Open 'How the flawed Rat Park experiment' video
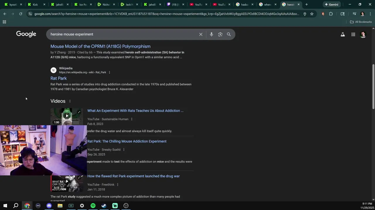 click(x=134, y=176)
